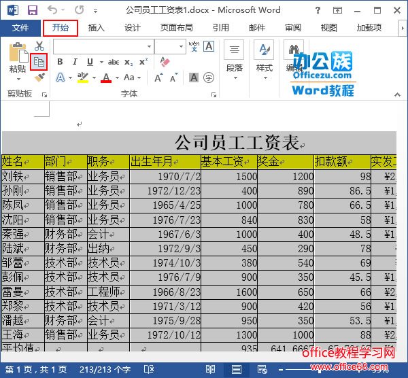Toggle Bold formatting
Screen dimensions: 408x378
(60, 62)
